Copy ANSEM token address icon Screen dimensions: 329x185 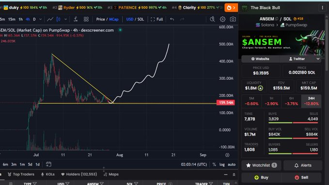point(277,19)
